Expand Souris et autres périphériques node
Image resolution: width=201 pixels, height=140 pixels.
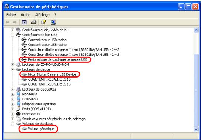[13, 119]
